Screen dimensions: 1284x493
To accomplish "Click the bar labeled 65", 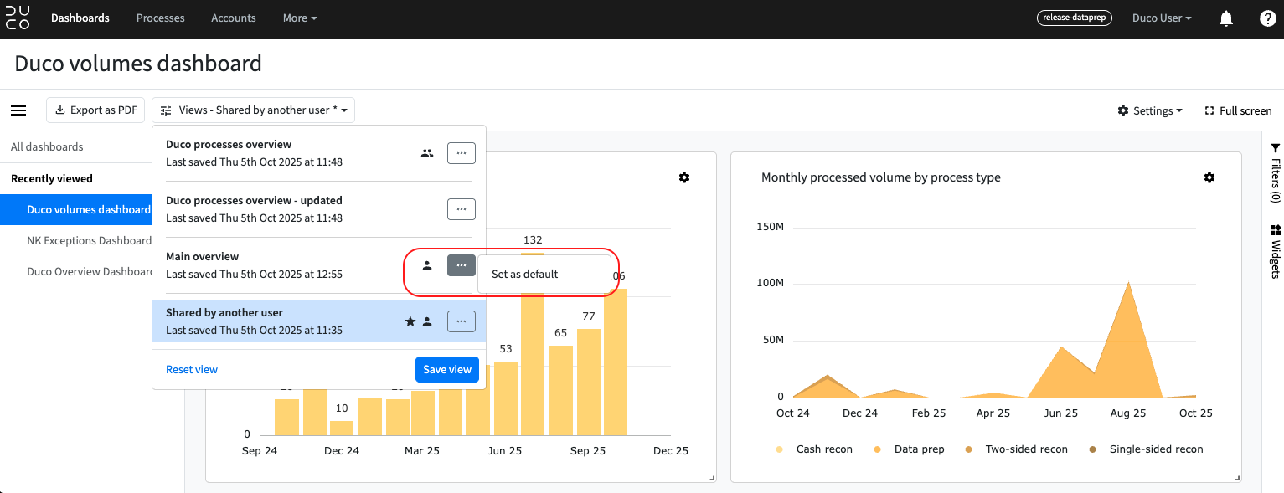I will pos(560,390).
